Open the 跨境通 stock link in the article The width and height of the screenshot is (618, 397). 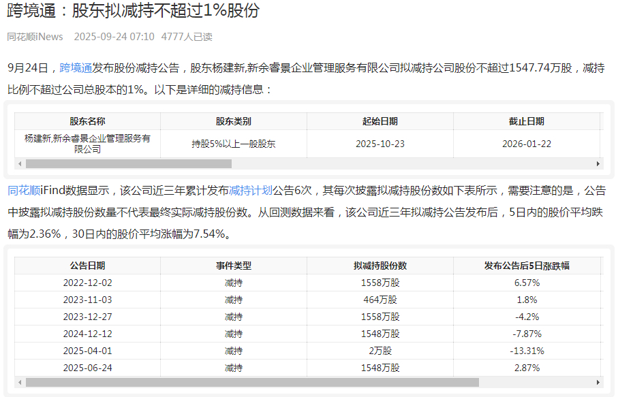click(x=76, y=68)
